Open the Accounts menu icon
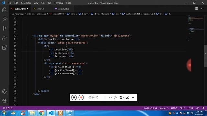Screen dimensions: 207x116 [4, 92]
